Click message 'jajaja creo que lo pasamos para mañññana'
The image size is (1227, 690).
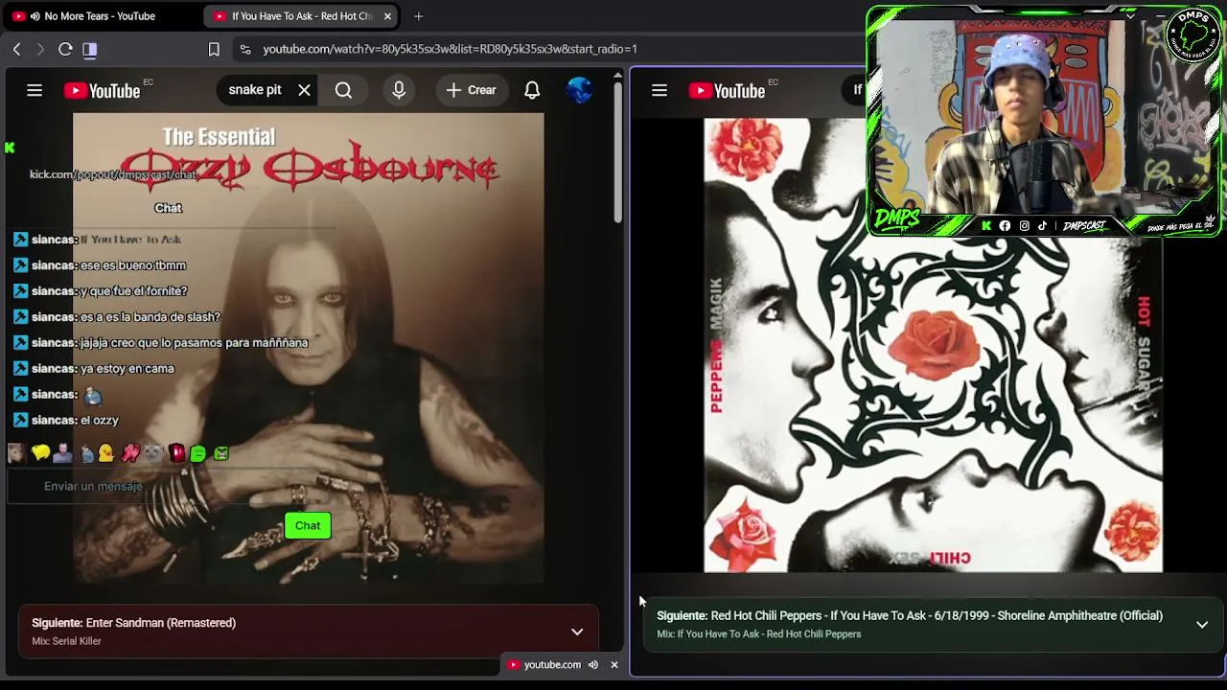coord(195,343)
